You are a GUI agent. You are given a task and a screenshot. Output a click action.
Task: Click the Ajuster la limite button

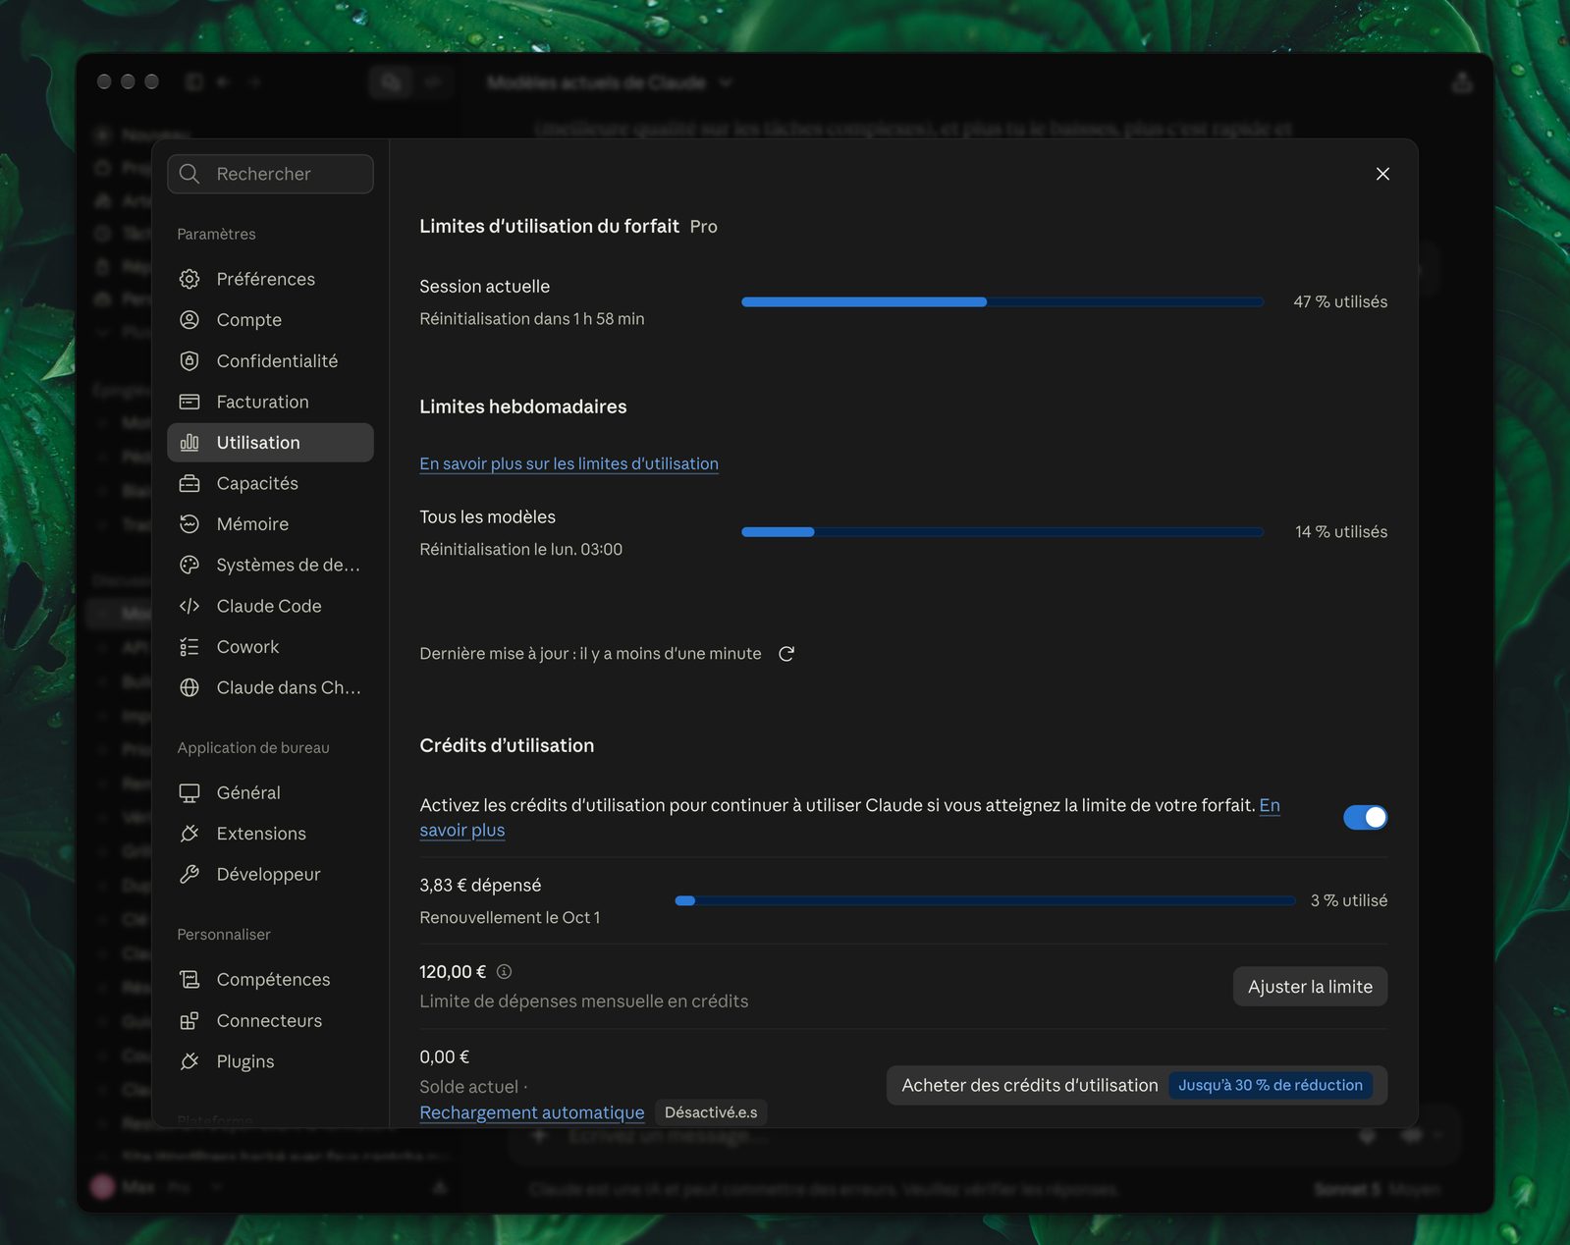coord(1310,987)
